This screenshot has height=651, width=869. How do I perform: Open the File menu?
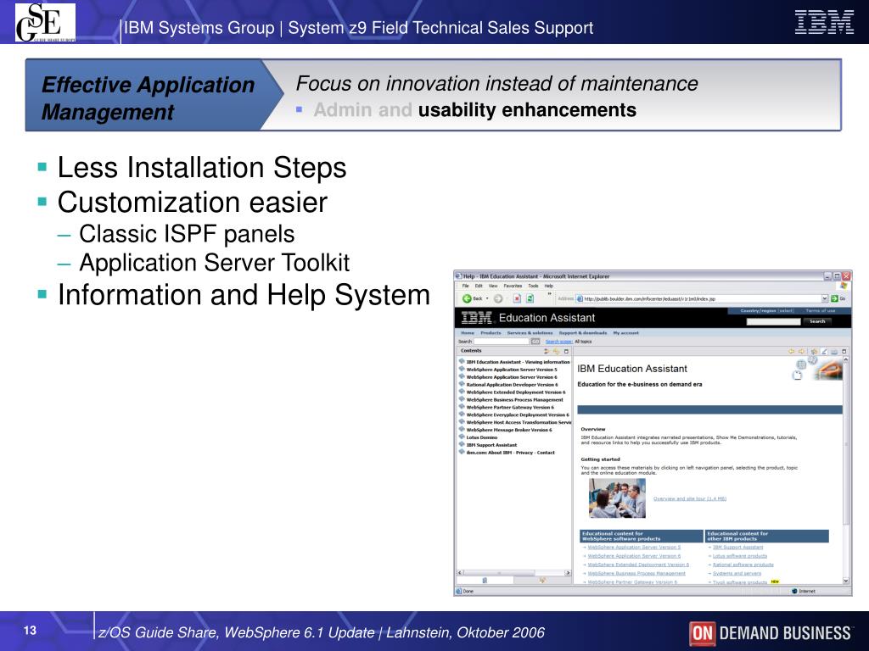[x=466, y=287]
